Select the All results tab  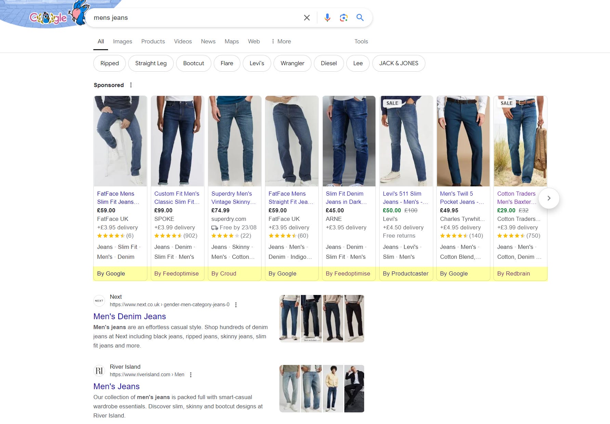click(101, 41)
